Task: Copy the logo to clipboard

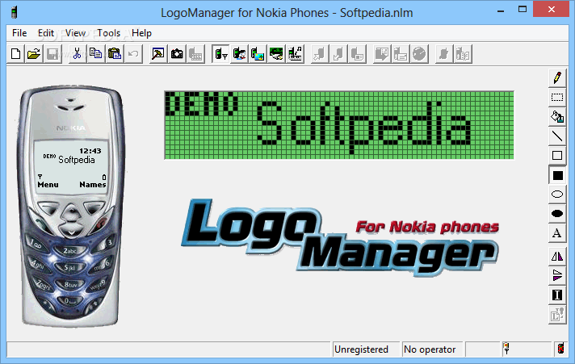Action: point(96,54)
